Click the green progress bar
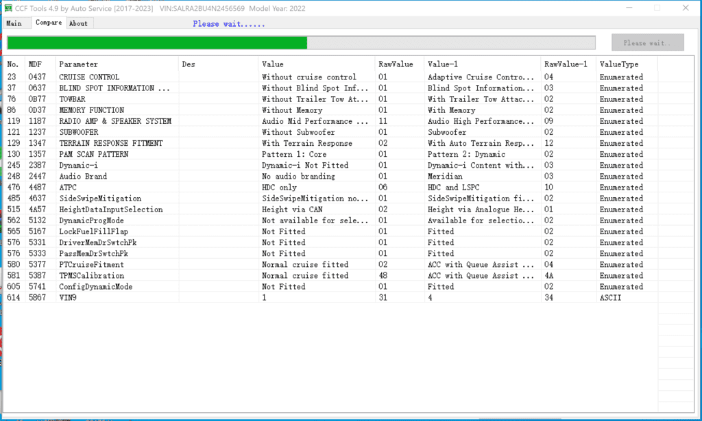Image resolution: width=702 pixels, height=421 pixels. pyautogui.click(x=158, y=42)
